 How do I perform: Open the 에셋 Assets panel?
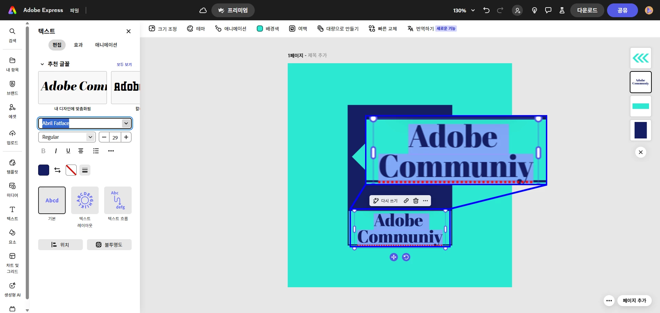click(12, 111)
